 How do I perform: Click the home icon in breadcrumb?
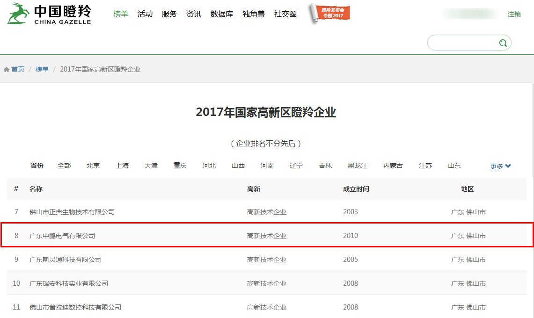pyautogui.click(x=7, y=70)
